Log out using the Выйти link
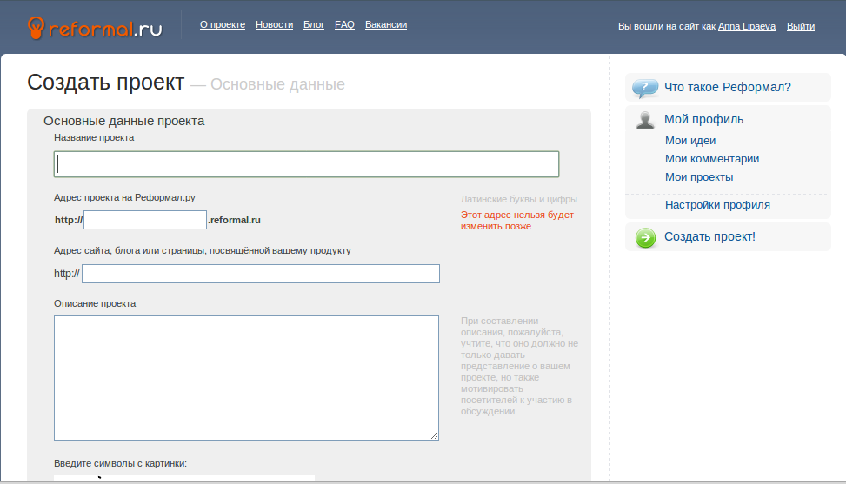Viewport: 846px width, 484px height. pyautogui.click(x=800, y=27)
